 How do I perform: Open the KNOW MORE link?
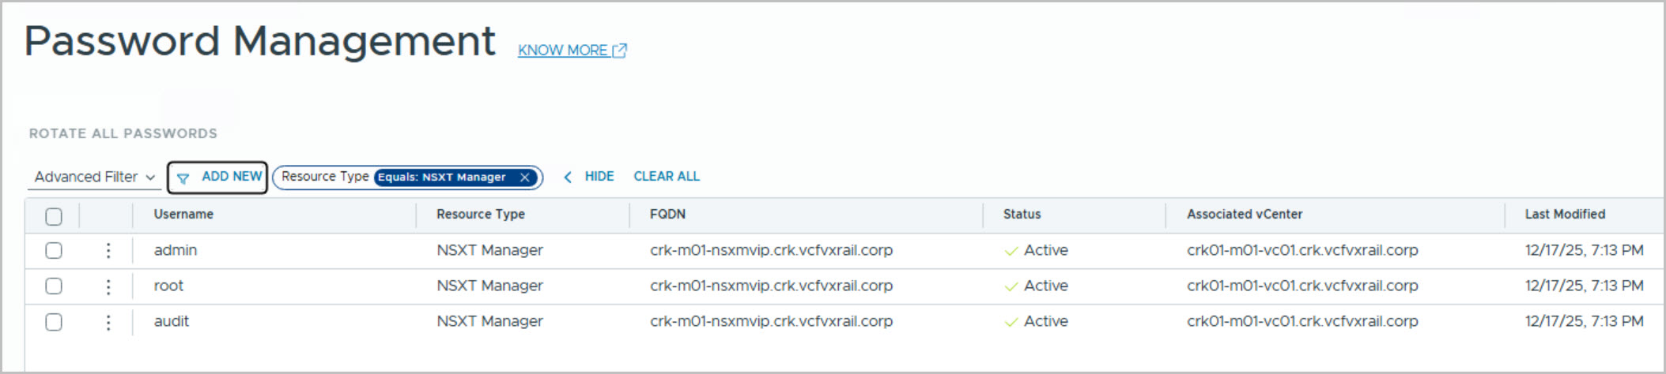click(562, 50)
